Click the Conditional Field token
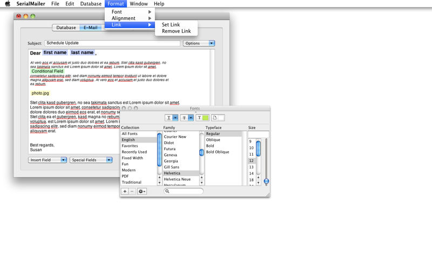 click(48, 71)
